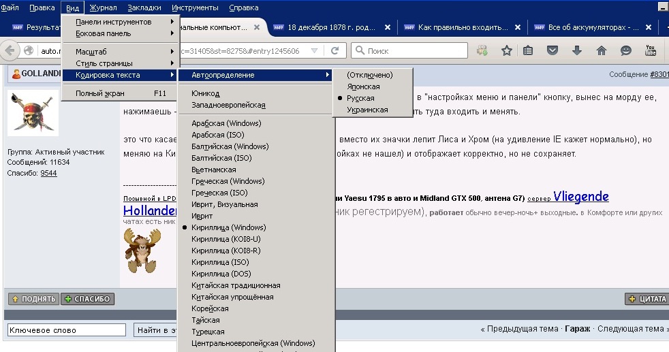The width and height of the screenshot is (669, 352).
Task: Go to the Home page icon
Action: point(601,50)
